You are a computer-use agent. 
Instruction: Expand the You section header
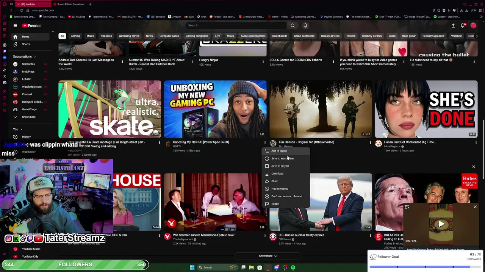click(x=17, y=129)
